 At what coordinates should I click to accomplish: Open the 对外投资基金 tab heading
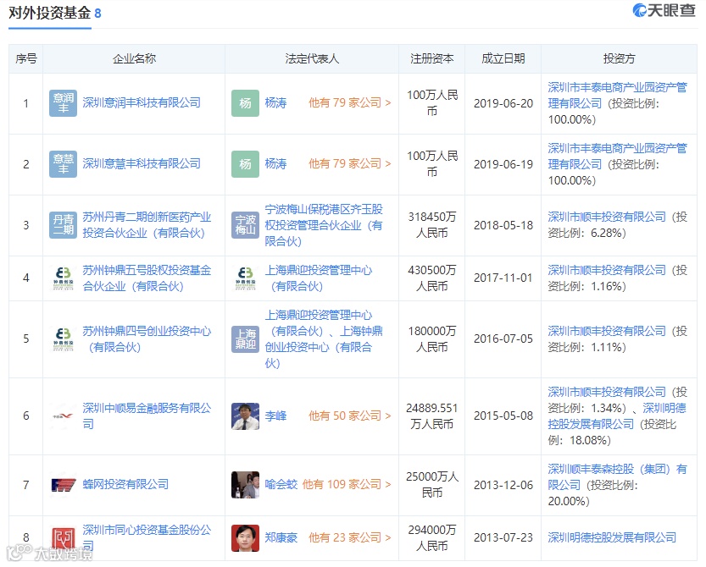(54, 13)
